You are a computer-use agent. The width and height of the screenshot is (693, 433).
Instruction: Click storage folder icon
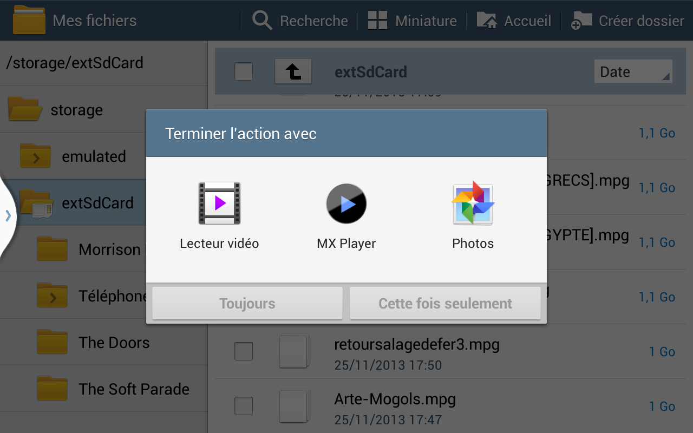25,109
